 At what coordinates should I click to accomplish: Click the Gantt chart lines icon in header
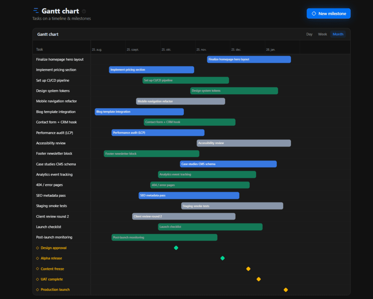[36, 10]
